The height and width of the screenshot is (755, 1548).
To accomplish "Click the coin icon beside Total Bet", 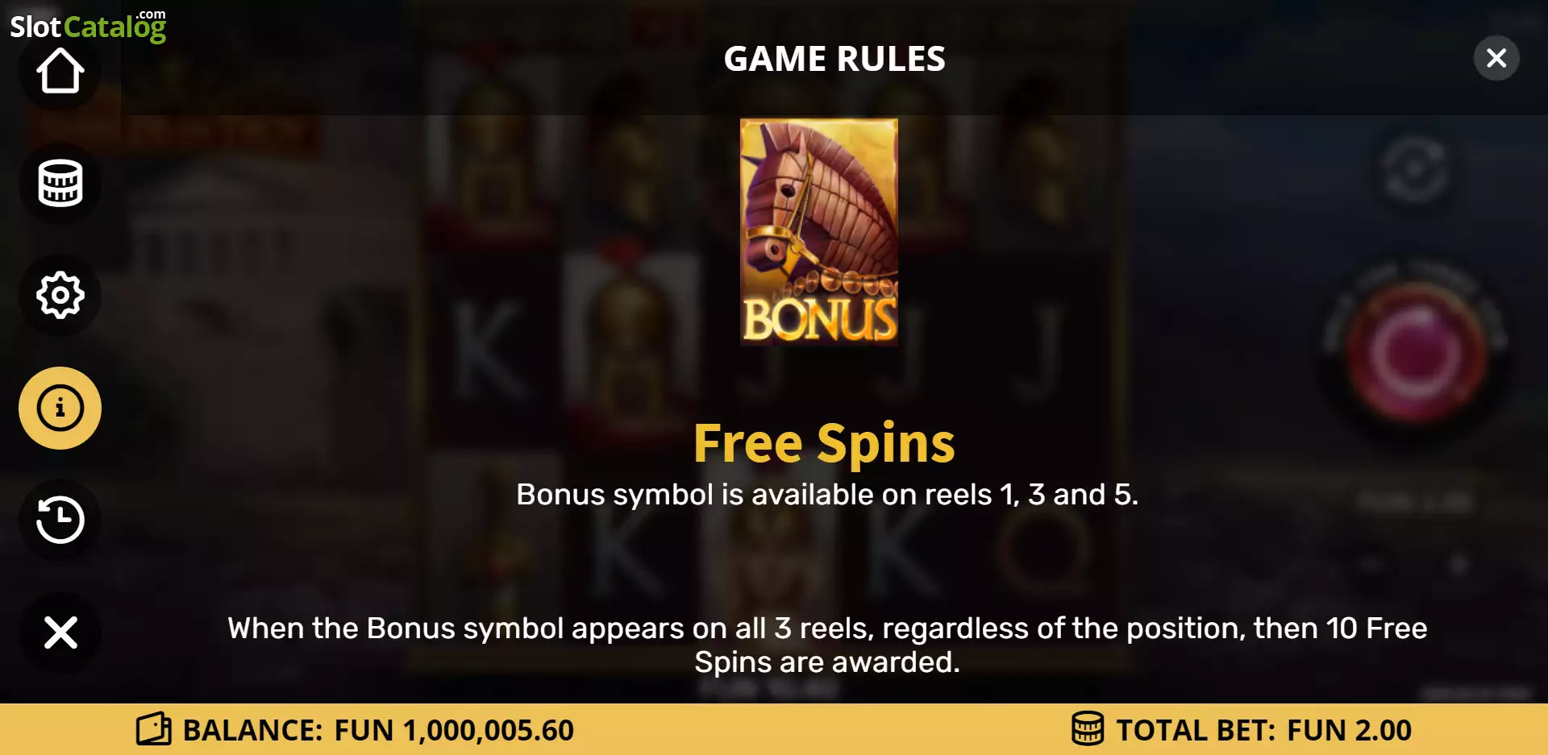I will point(1087,729).
